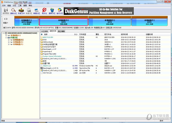Screen dimensions: 172x123
Task: Click the extended partition (扩展分区) icon
Action: point(9,37)
